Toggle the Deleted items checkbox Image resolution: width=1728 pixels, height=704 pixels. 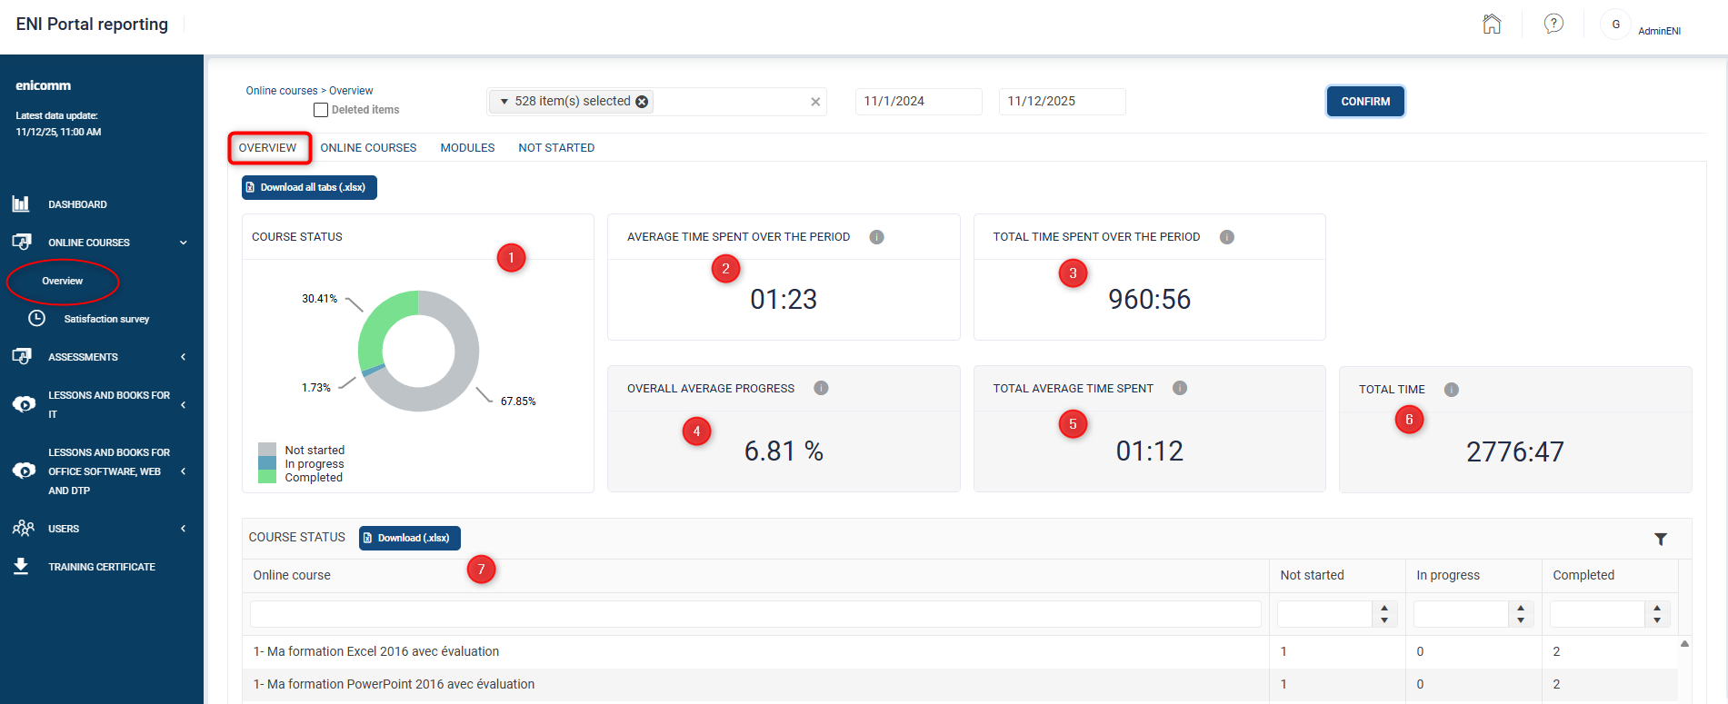pos(321,110)
